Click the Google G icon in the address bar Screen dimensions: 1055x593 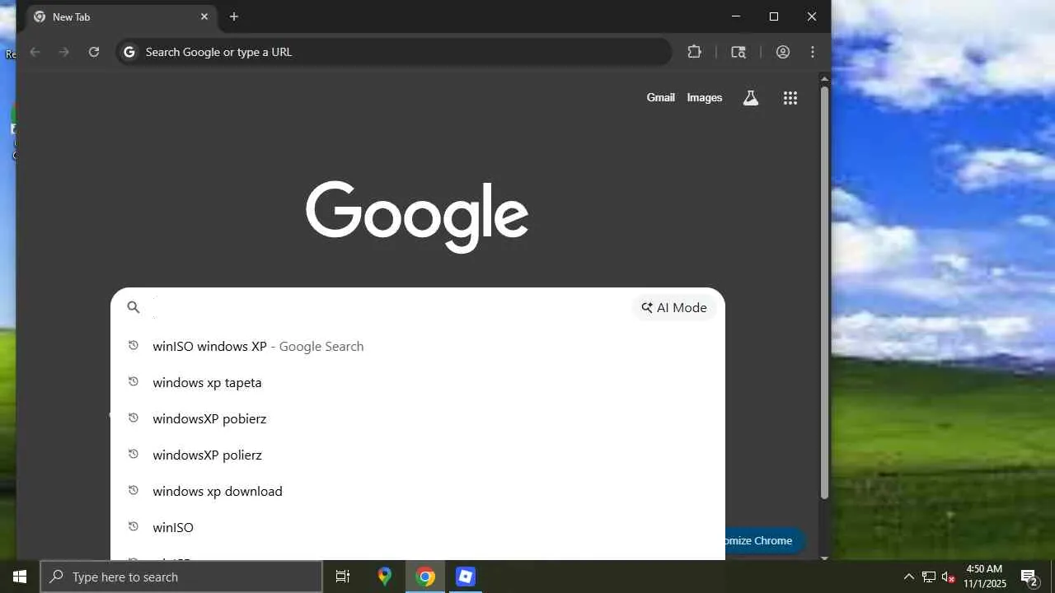(129, 52)
